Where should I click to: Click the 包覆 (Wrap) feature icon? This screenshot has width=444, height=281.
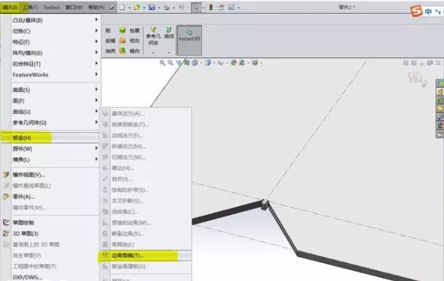123,30
